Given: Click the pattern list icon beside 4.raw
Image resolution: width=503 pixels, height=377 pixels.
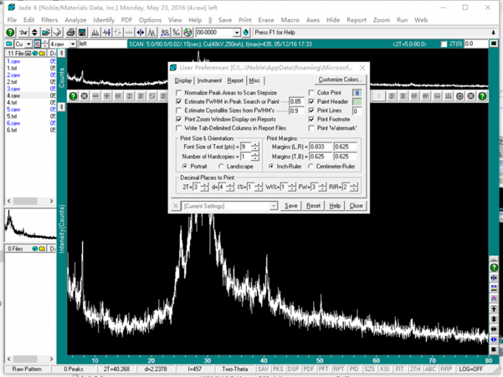Looking at the screenshot, I should coord(37,44).
